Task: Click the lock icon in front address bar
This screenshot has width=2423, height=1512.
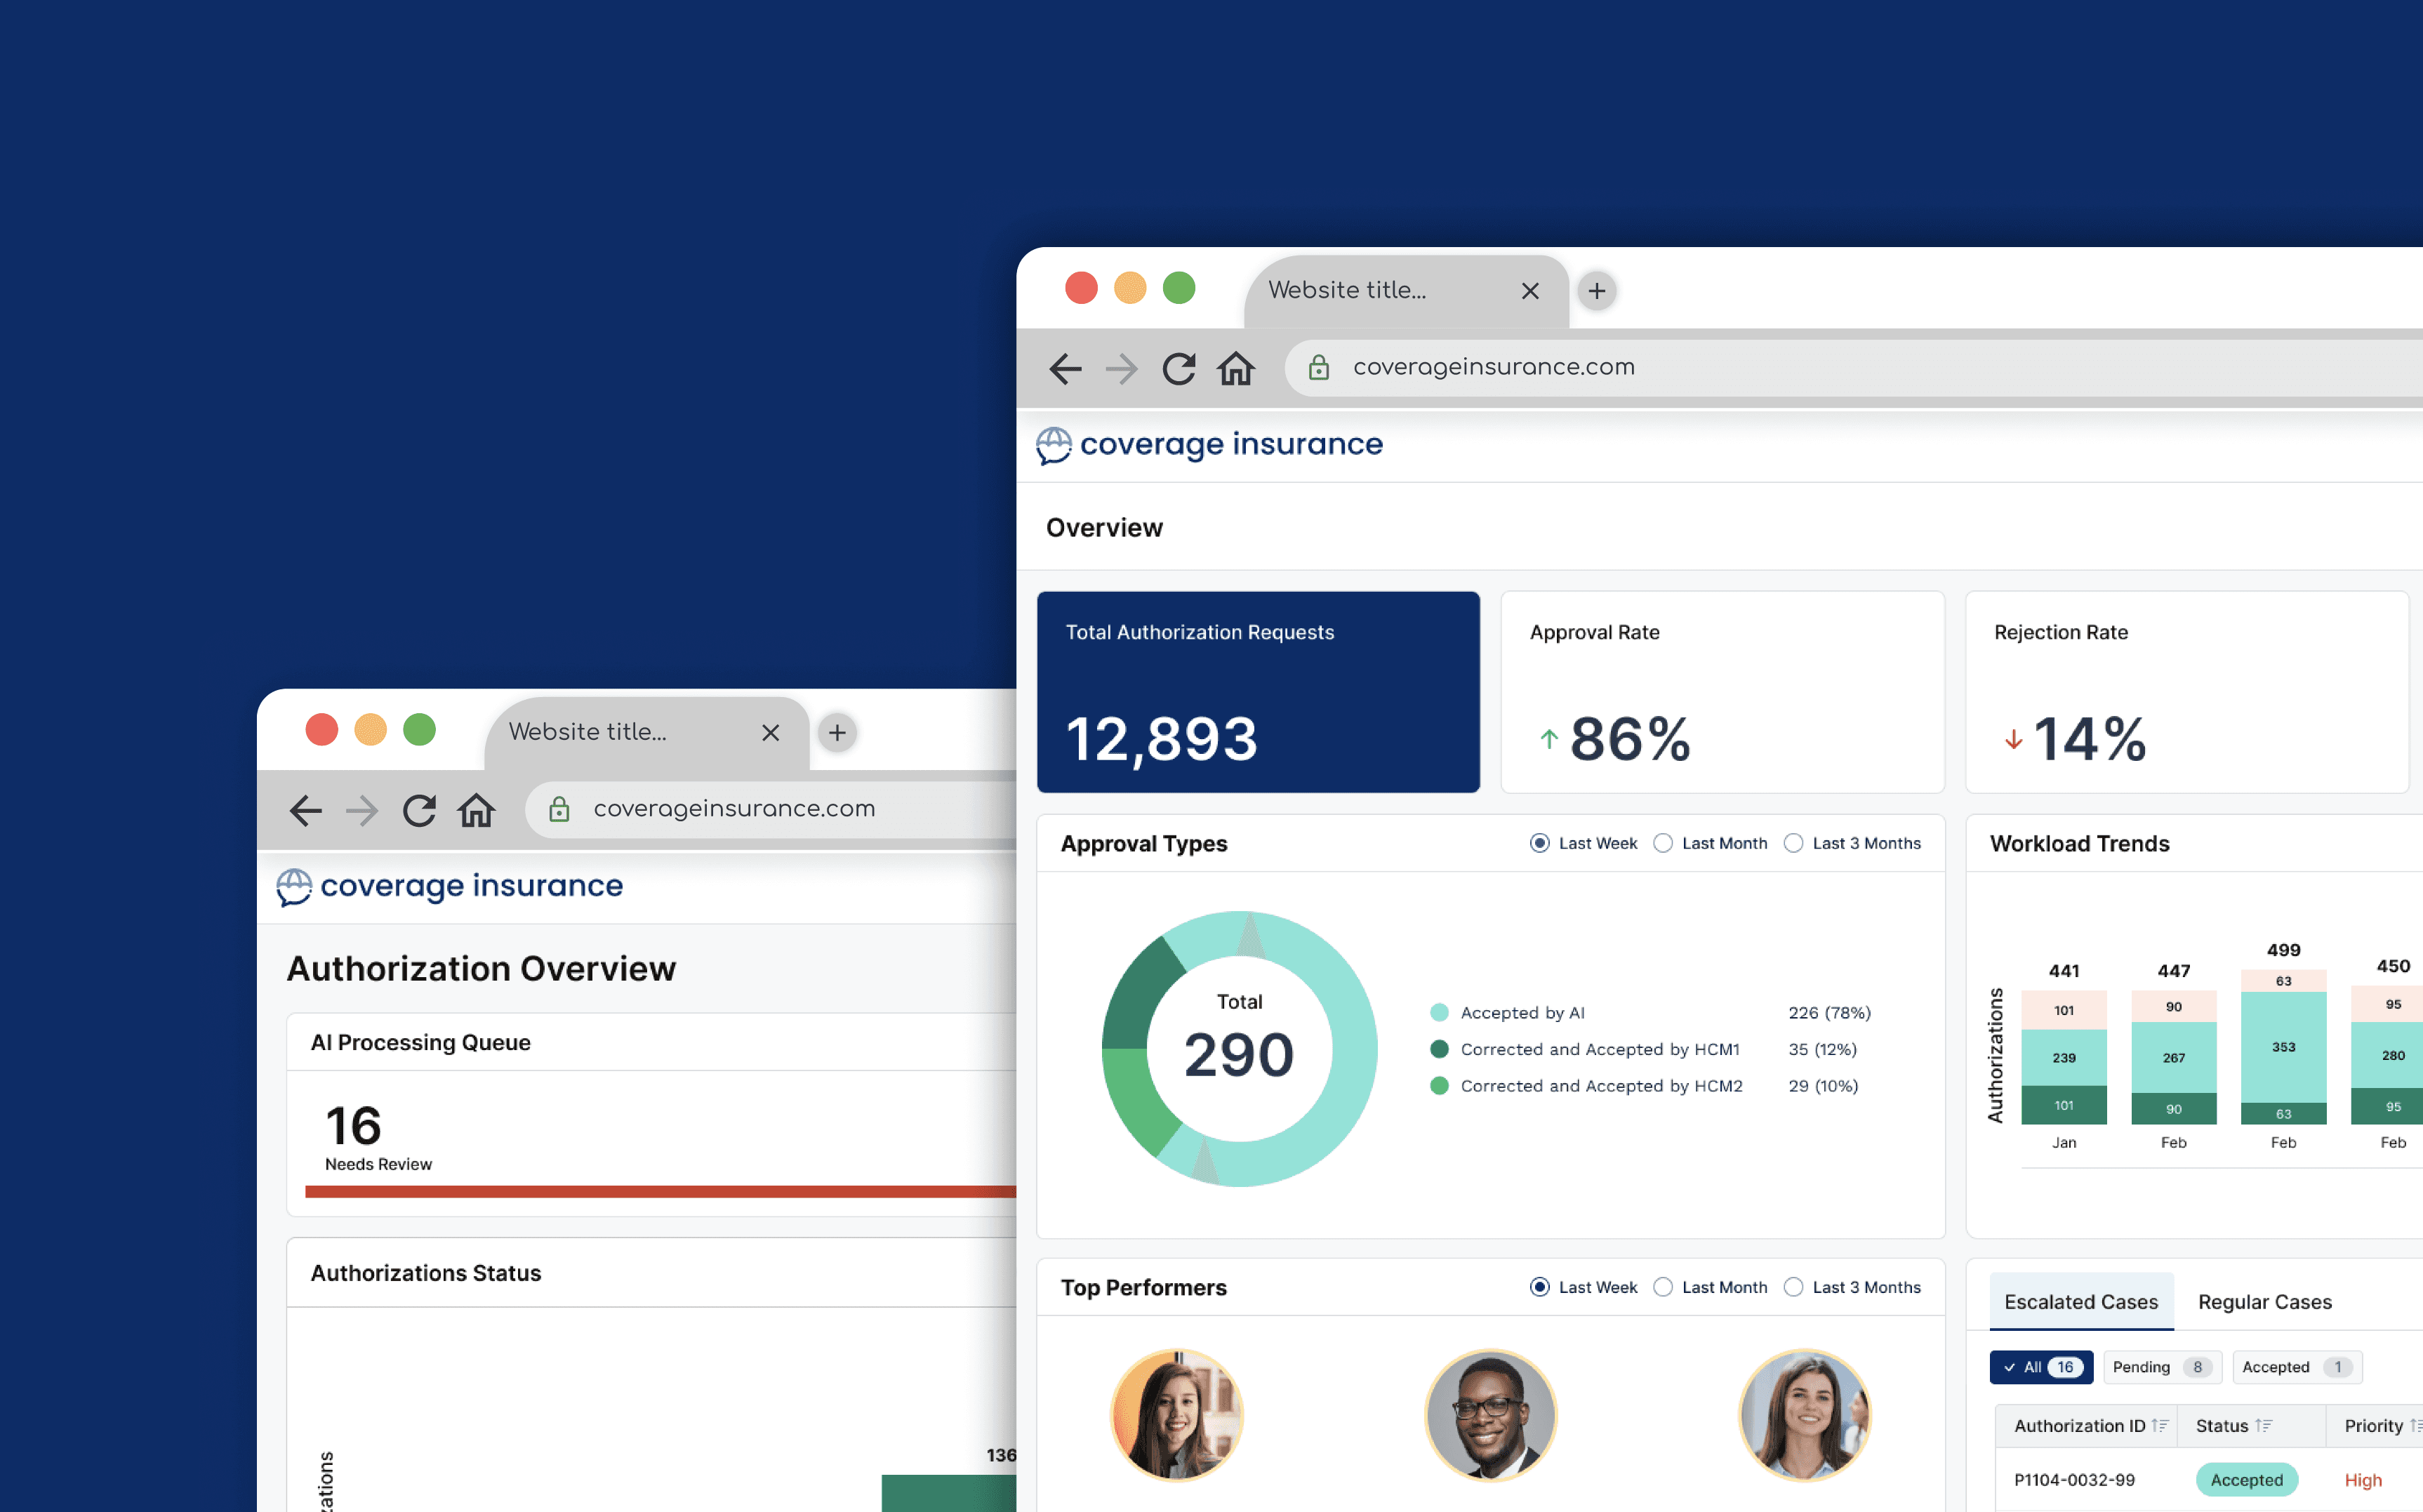Action: (1319, 368)
